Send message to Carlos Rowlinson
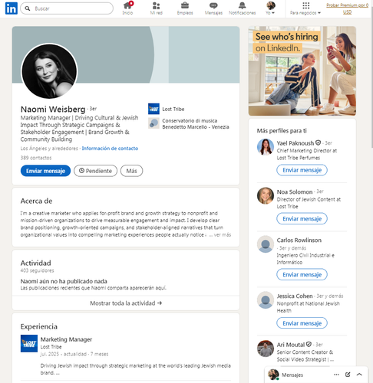 tap(302, 274)
